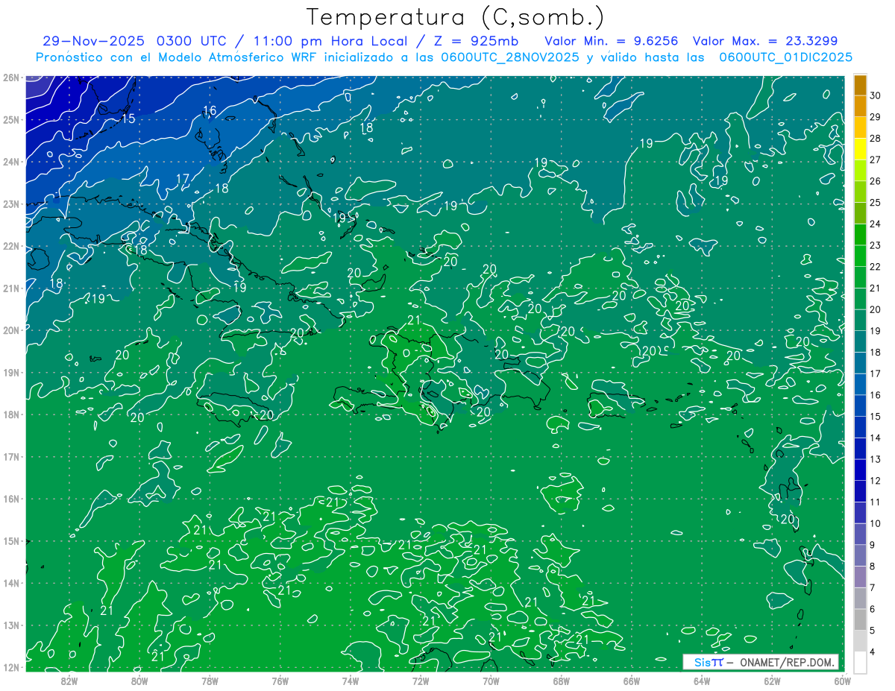Click legend value 17 on the color scale
The width and height of the screenshot is (895, 691).
point(876,373)
